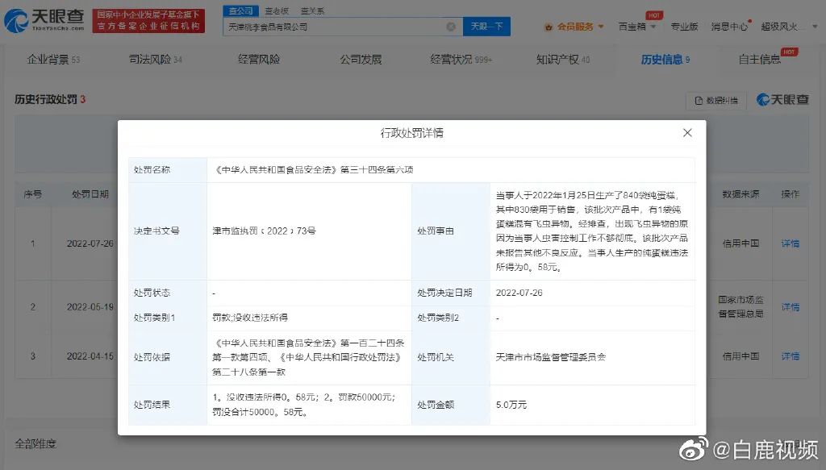826x470 pixels.
Task: Close the 行政处罚详情 dialog
Action: (x=687, y=133)
